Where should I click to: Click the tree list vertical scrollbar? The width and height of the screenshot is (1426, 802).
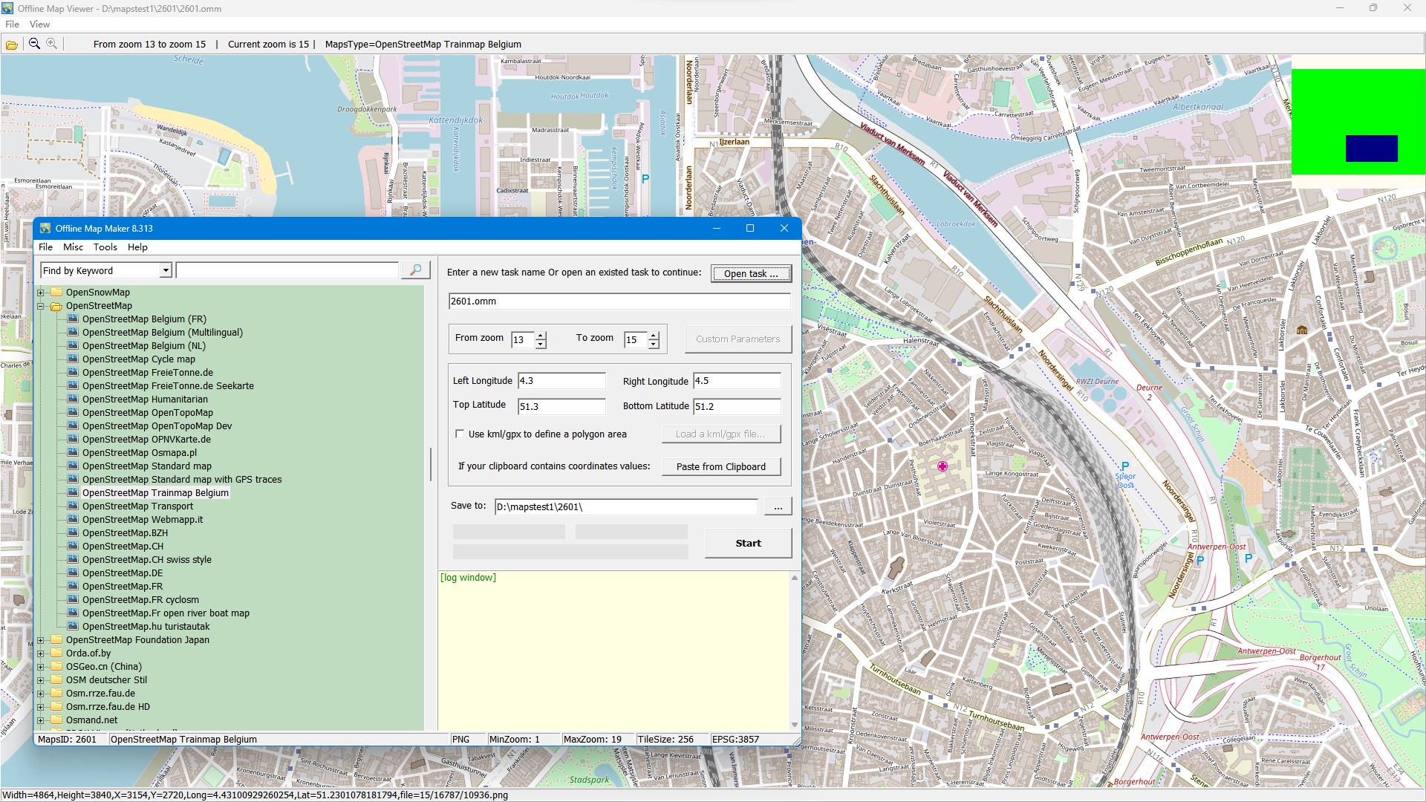[x=430, y=464]
